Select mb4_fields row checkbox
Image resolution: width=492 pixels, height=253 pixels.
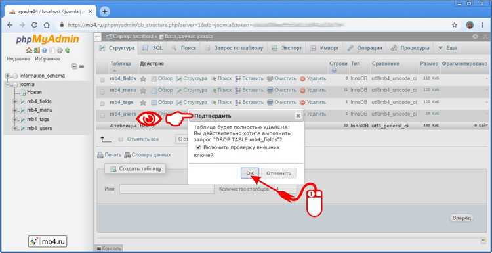tap(102, 80)
